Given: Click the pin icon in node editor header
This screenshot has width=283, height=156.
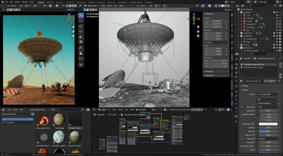Looking at the screenshot, I should [x=205, y=110].
